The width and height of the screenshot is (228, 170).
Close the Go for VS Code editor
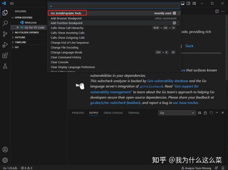[x=18, y=27]
